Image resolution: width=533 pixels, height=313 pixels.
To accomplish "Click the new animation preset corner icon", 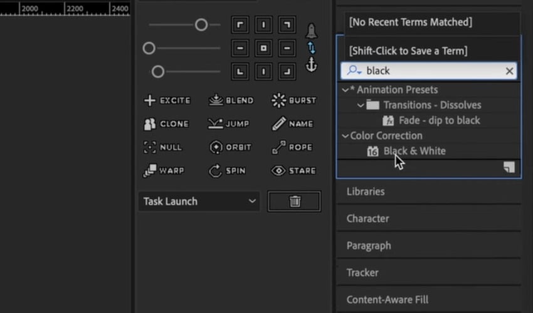I will tap(509, 167).
